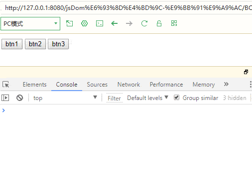Viewport: 252px width, 192px height.
Task: Switch to the Performance tab
Action: [166, 85]
